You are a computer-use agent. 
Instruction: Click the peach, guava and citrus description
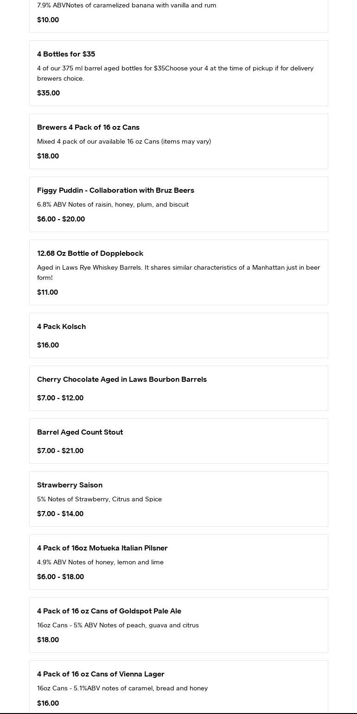(118, 625)
